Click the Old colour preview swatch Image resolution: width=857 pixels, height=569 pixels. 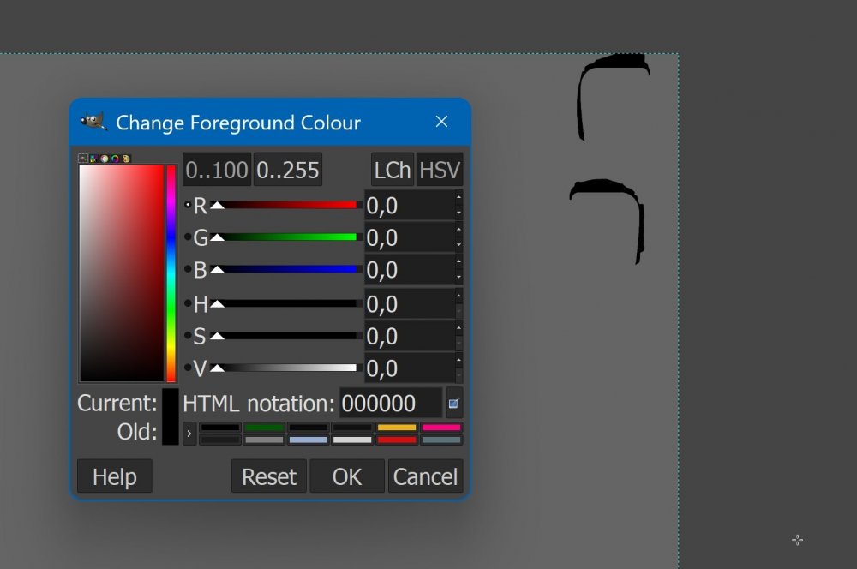[x=170, y=431]
